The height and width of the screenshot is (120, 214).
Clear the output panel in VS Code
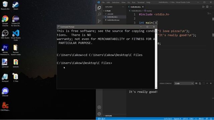[x=196, y=83]
